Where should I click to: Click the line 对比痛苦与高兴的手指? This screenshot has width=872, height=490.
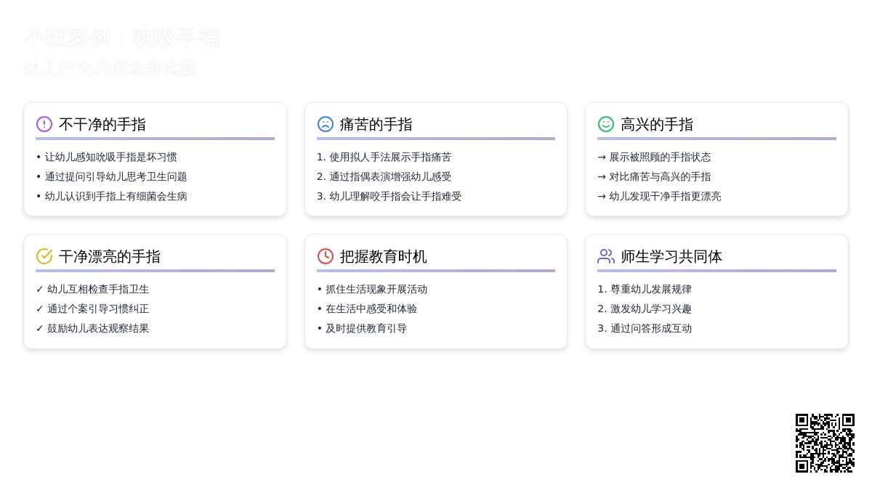(660, 176)
